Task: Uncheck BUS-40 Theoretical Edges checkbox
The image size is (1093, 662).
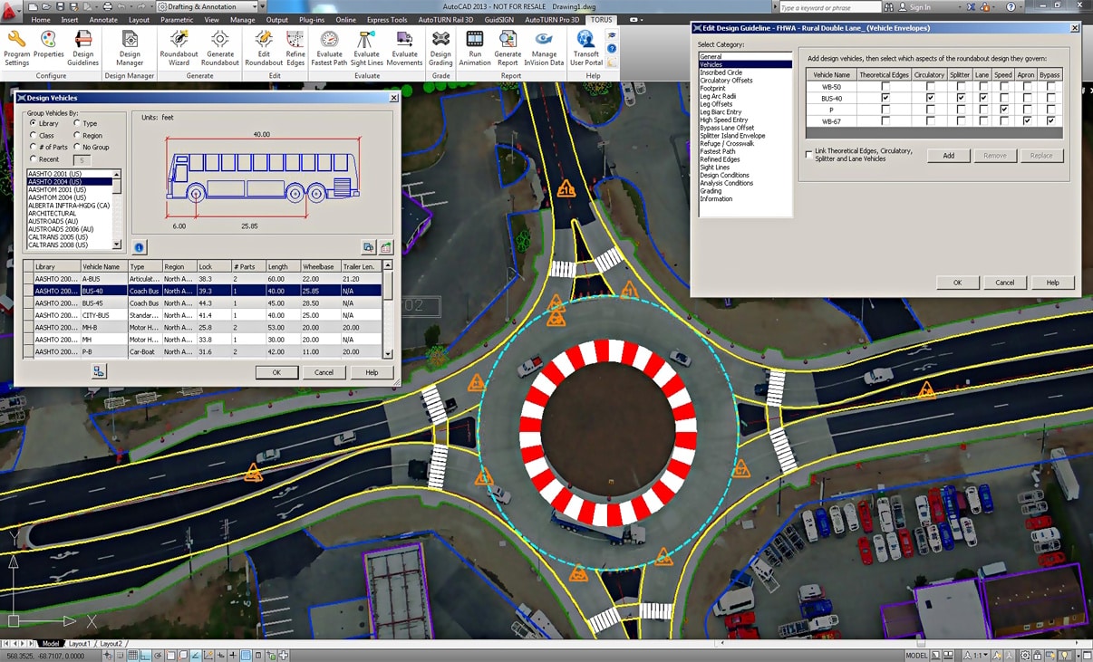Action: [x=885, y=98]
